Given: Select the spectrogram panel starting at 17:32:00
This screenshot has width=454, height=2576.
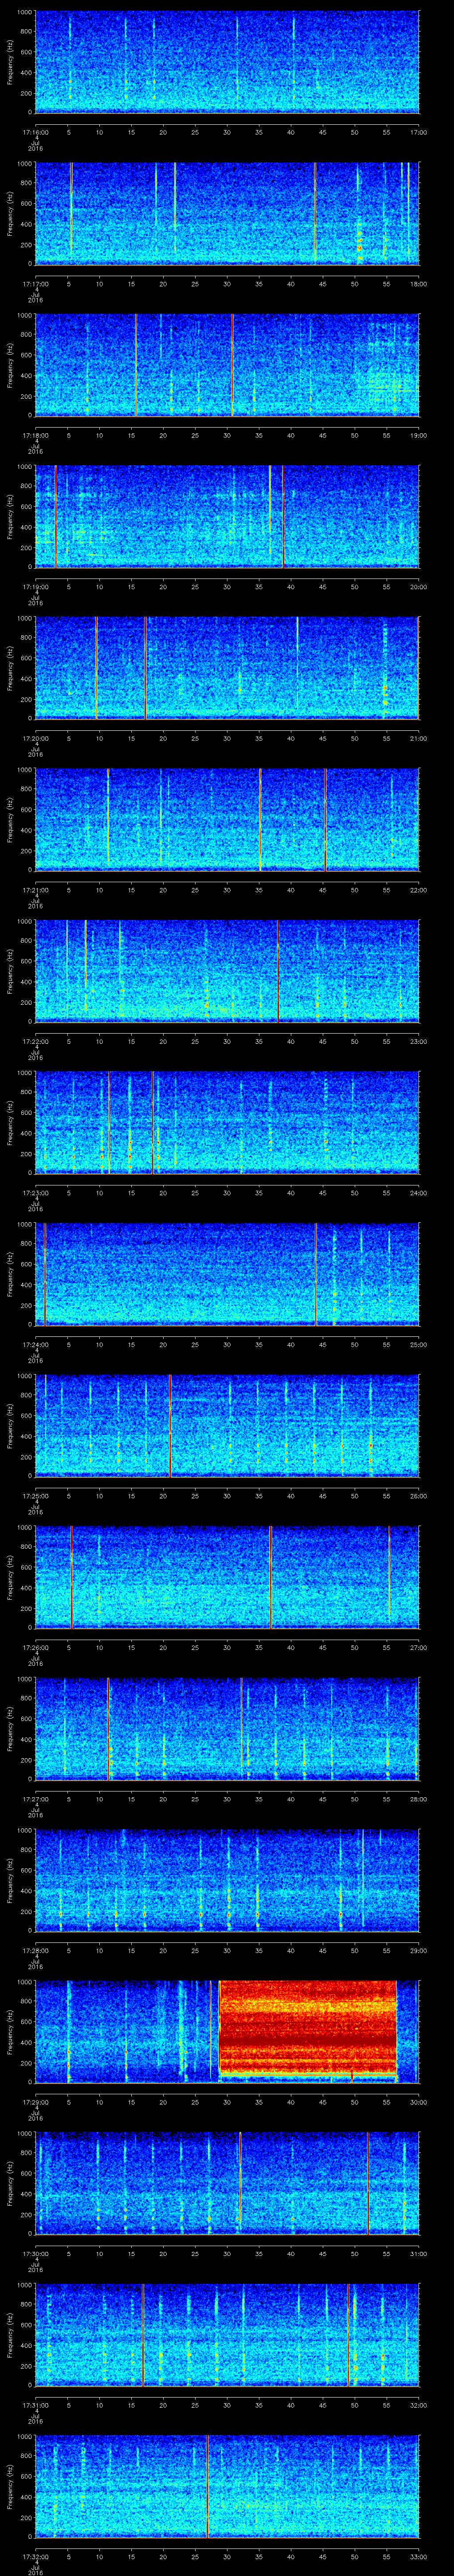Looking at the screenshot, I should (227, 2486).
